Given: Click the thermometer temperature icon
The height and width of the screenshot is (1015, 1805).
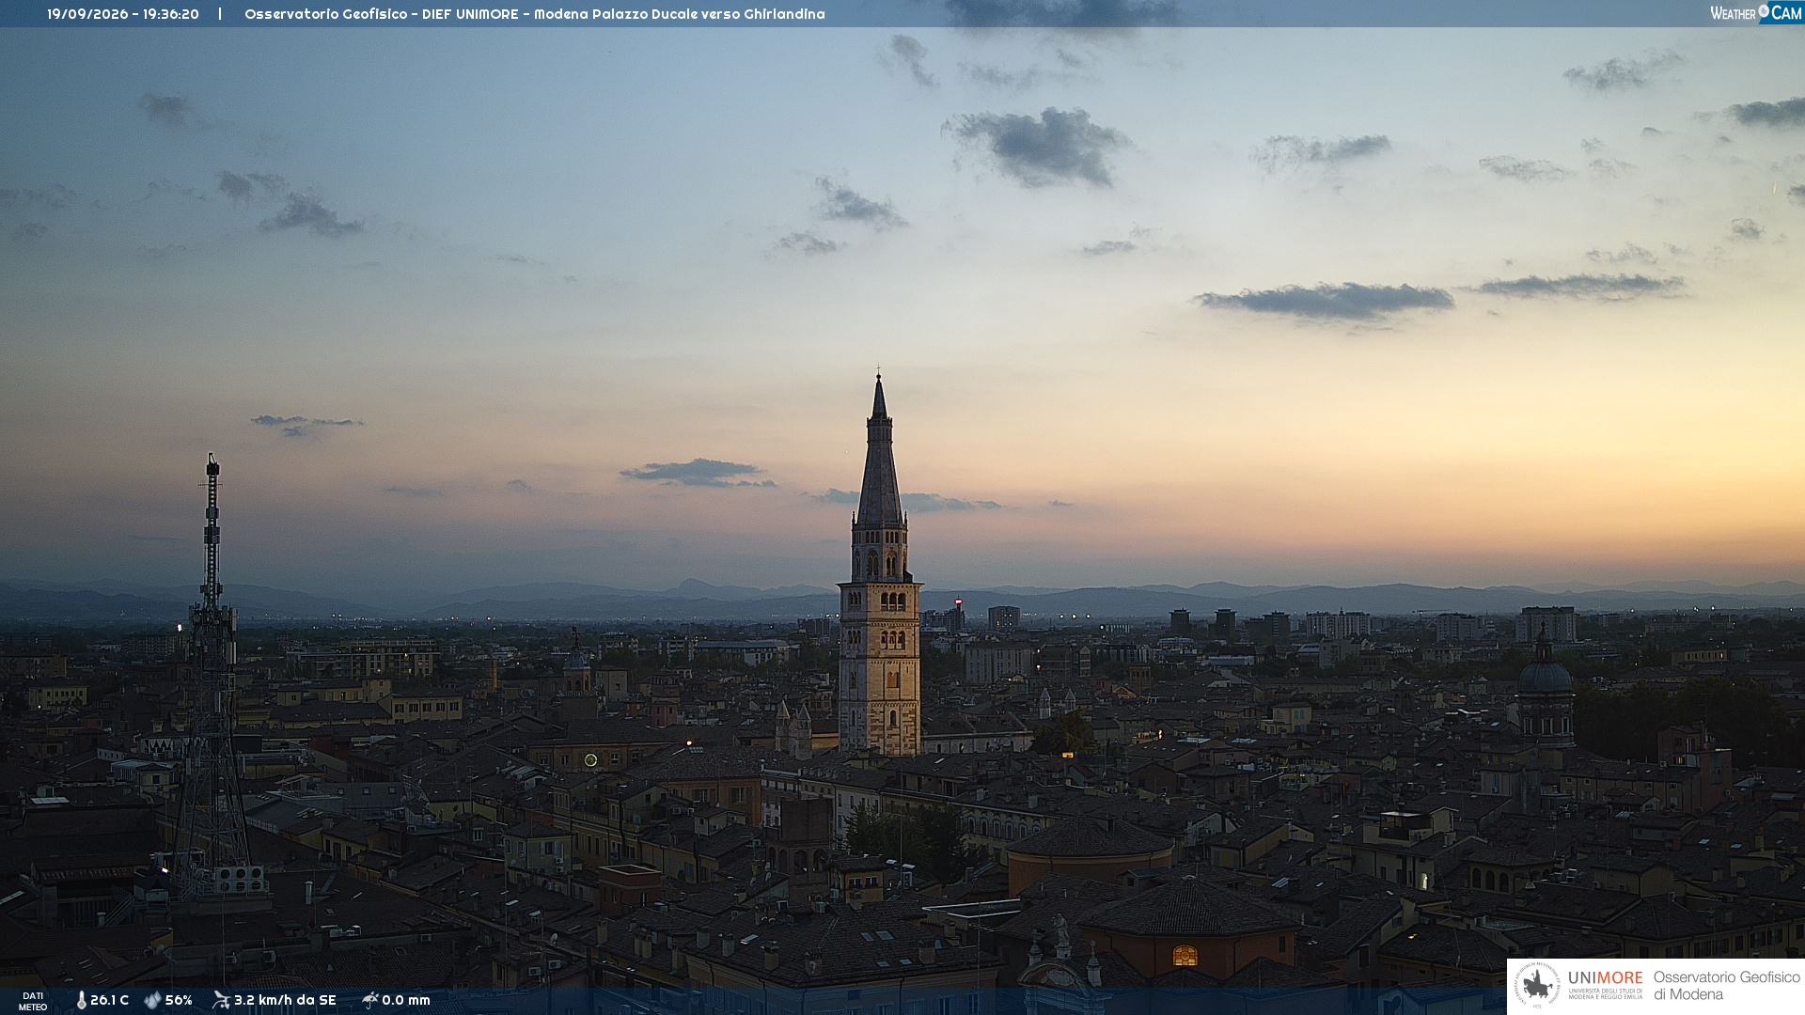Looking at the screenshot, I should [x=81, y=1000].
